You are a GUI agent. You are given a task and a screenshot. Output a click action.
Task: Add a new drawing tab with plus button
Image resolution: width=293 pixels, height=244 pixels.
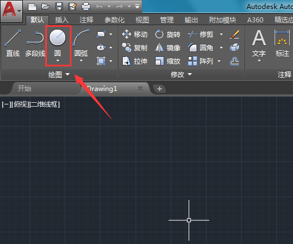pos(160,88)
